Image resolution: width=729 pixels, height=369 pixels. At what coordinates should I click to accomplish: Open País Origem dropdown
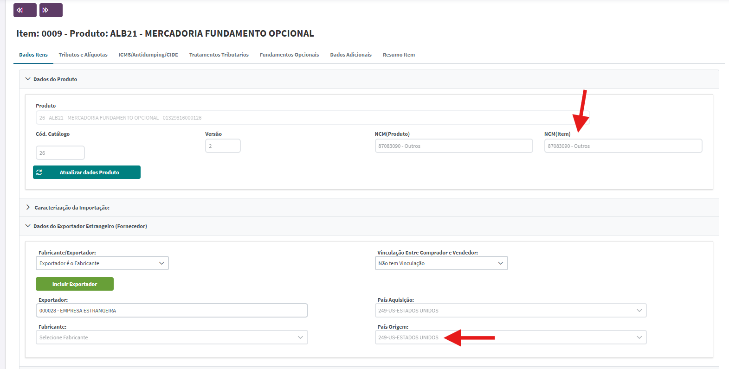coord(510,337)
